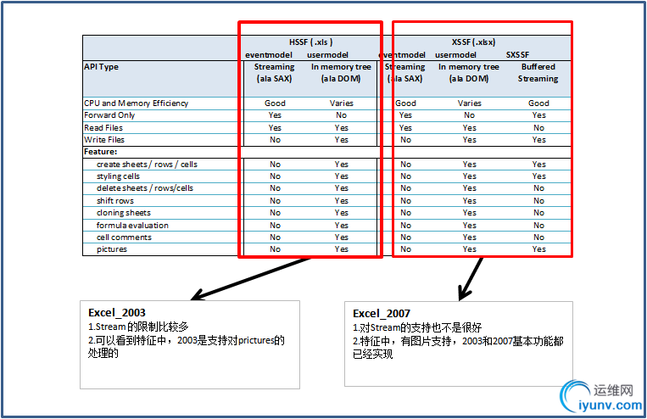Click Yes in SXSSF pictures cell

(x=539, y=249)
